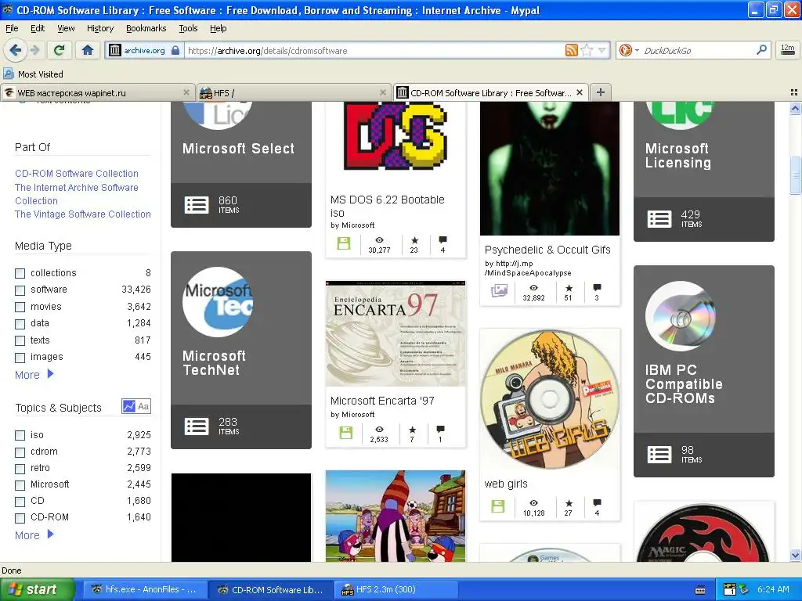Click the list icon on Microsoft TechNet
This screenshot has width=802, height=601.
[x=197, y=426]
